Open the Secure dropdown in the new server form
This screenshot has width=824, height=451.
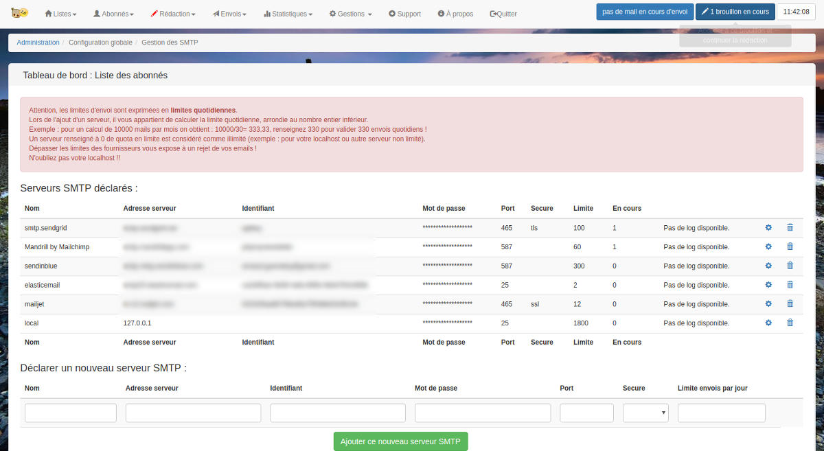645,413
